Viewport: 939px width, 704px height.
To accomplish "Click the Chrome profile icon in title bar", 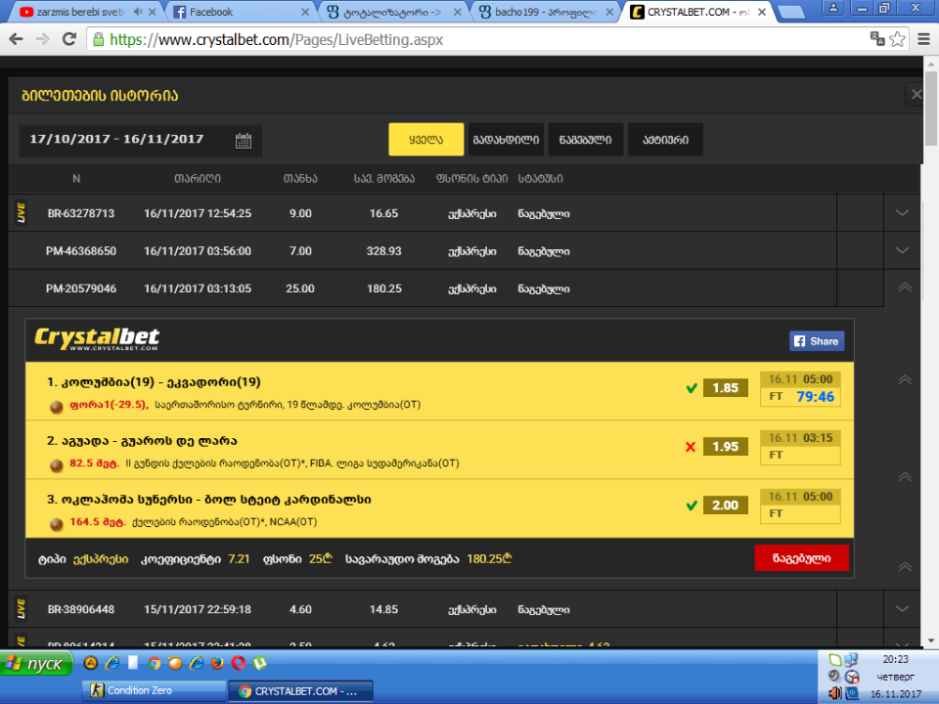I will click(x=832, y=8).
